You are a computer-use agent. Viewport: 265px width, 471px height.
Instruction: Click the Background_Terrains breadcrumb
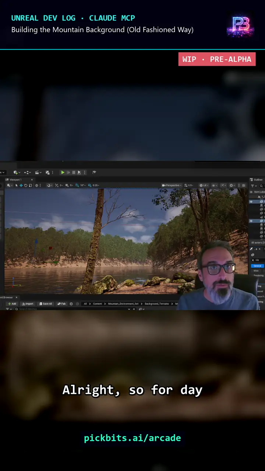point(157,304)
